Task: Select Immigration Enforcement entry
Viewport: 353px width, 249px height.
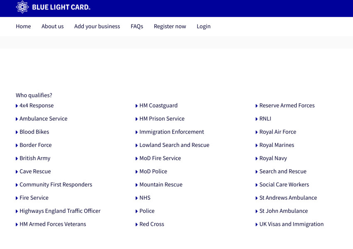Action: [172, 132]
